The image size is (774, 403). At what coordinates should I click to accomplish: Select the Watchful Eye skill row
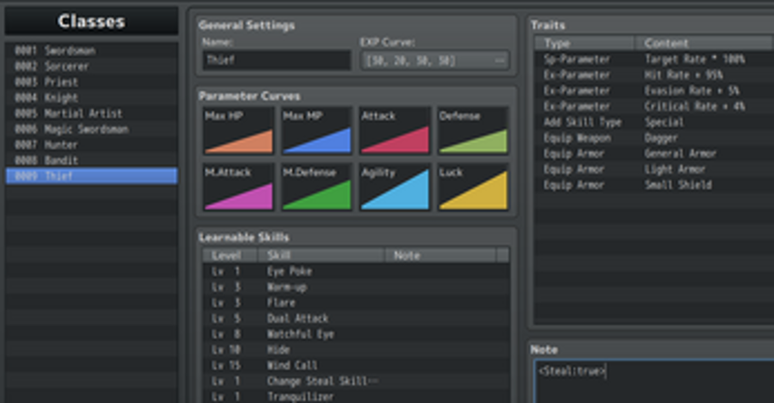tap(355, 334)
